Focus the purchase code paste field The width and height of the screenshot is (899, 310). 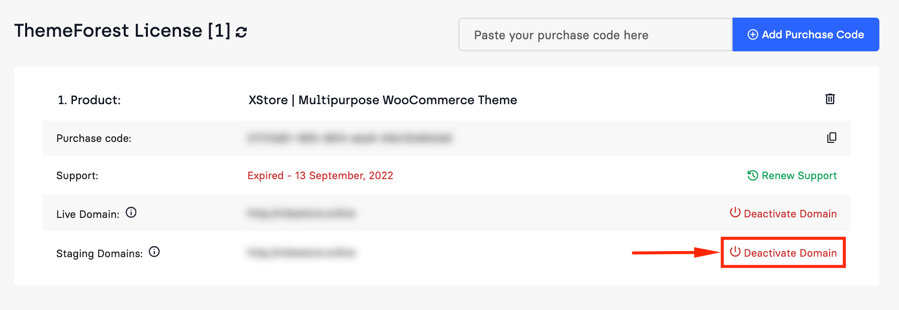(x=595, y=35)
